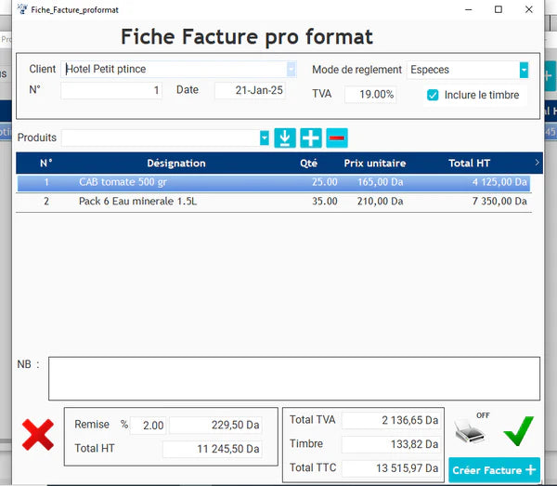The width and height of the screenshot is (557, 486).
Task: Click the Créer Facture button
Action: coord(494,470)
